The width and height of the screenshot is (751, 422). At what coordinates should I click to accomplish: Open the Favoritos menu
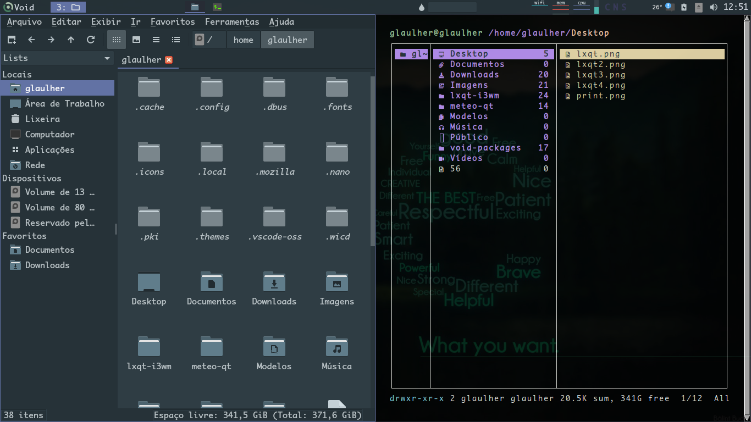tap(173, 22)
